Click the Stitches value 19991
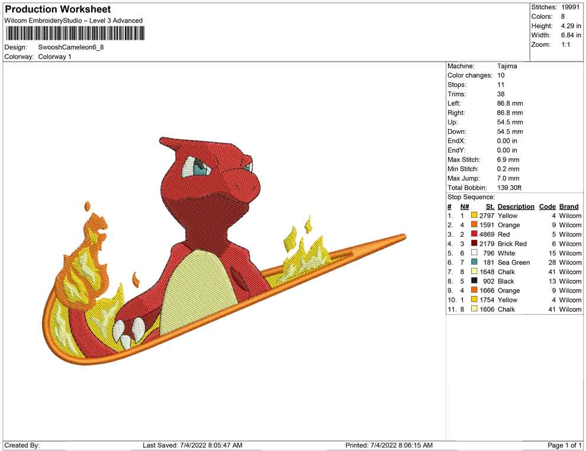586x451 pixels. [570, 7]
